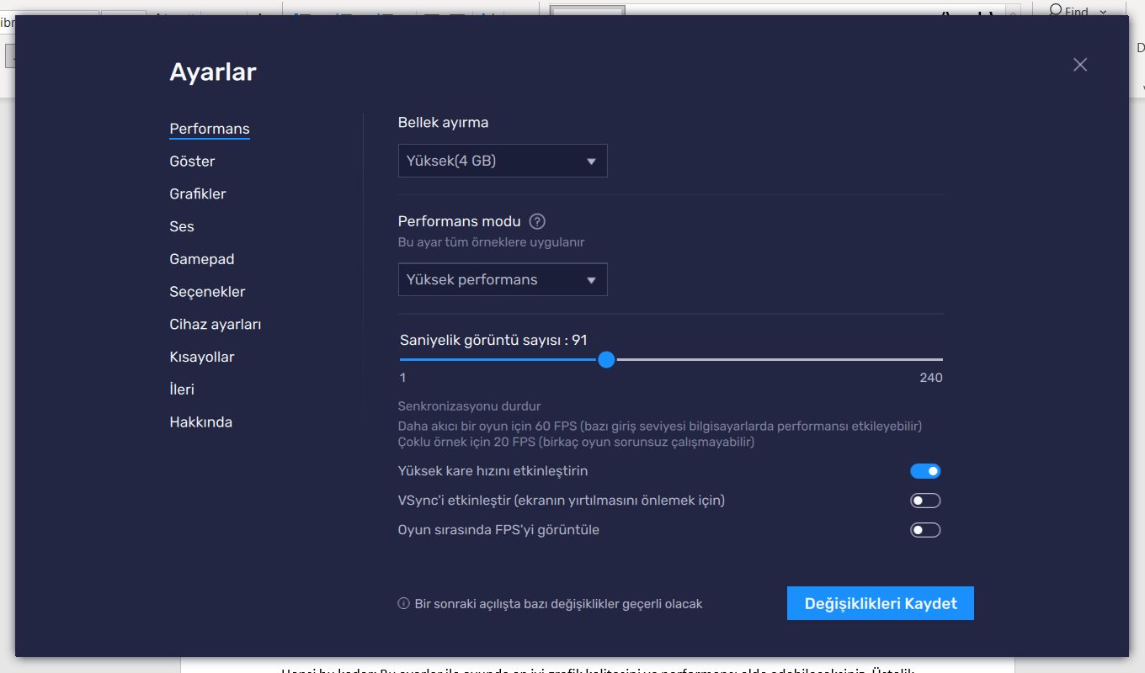Open the İleri settings tab

pos(182,389)
